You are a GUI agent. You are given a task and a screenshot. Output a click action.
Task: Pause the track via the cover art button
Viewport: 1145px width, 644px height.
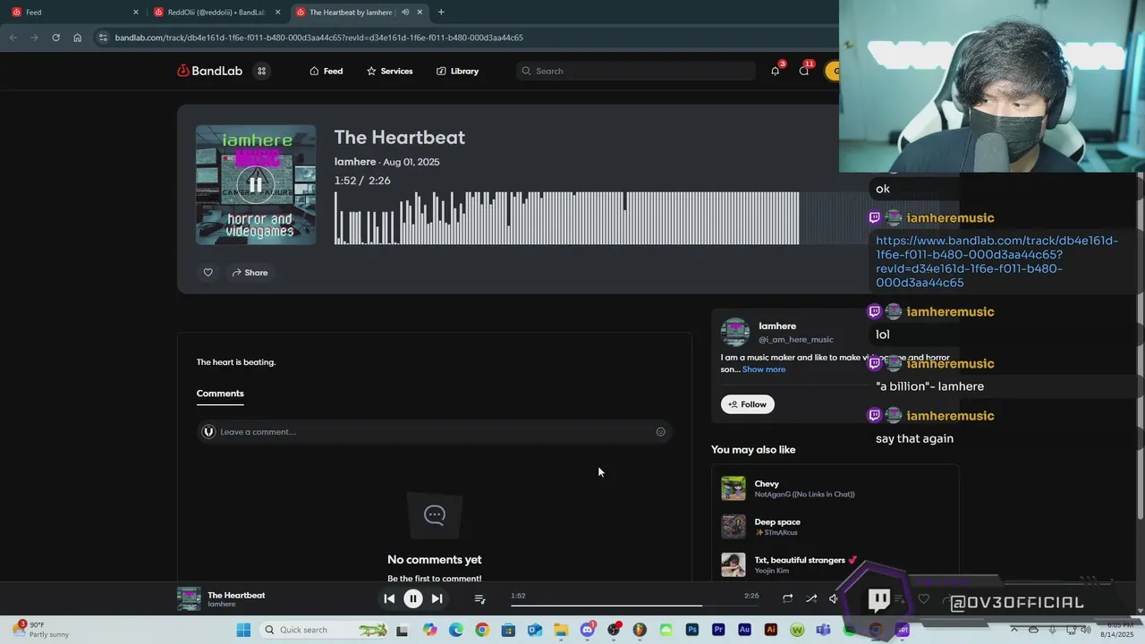point(256,185)
